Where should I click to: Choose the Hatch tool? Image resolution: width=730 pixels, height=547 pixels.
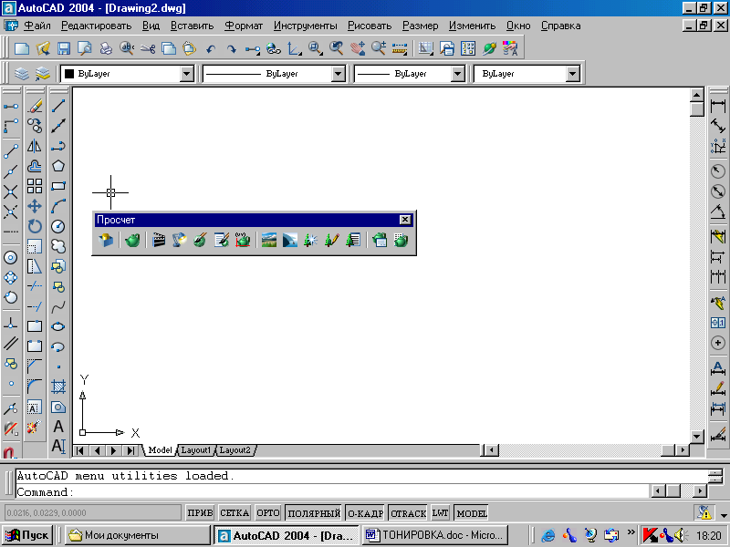pyautogui.click(x=58, y=386)
